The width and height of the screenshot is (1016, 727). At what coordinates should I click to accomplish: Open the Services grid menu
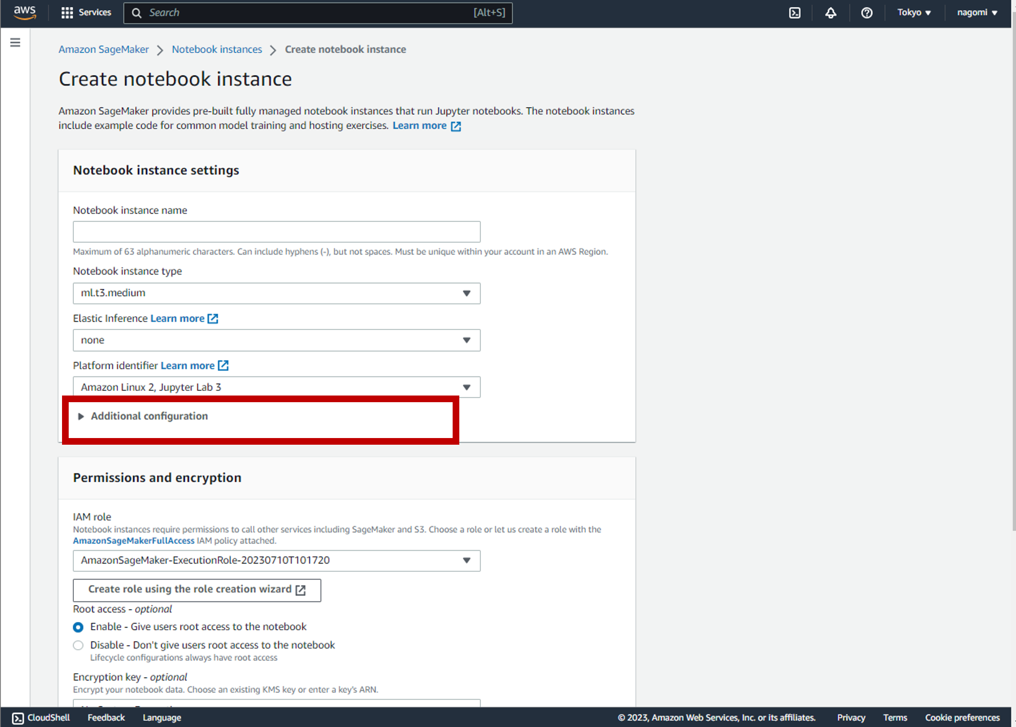point(86,13)
